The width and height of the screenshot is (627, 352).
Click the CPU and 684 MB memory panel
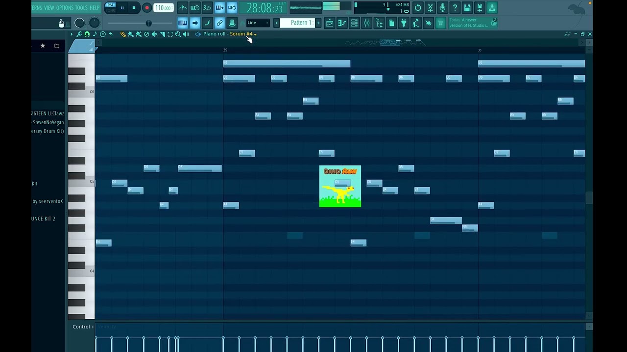[382, 8]
